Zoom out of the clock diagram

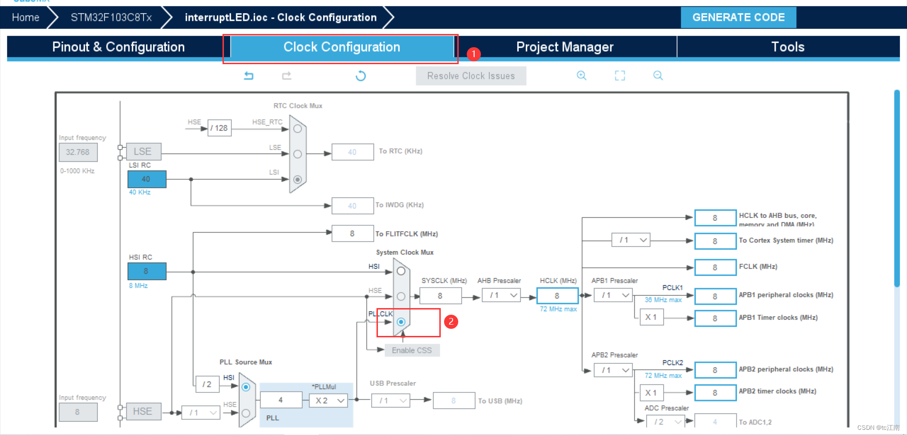point(658,75)
